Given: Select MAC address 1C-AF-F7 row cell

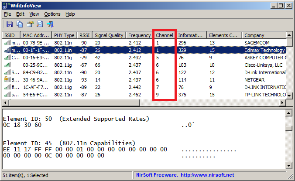Looking at the screenshot, I should (x=36, y=87).
